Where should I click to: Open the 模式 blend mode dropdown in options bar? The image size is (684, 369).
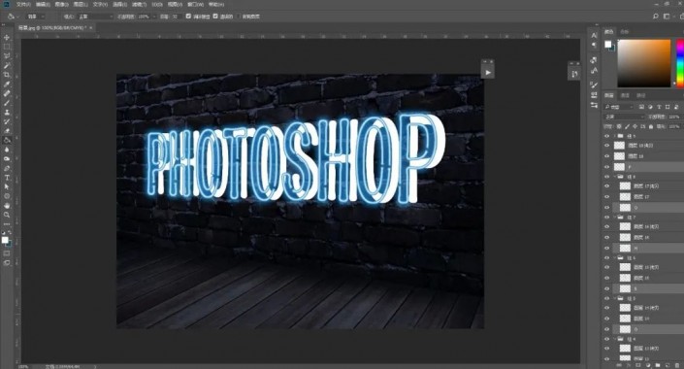(95, 17)
